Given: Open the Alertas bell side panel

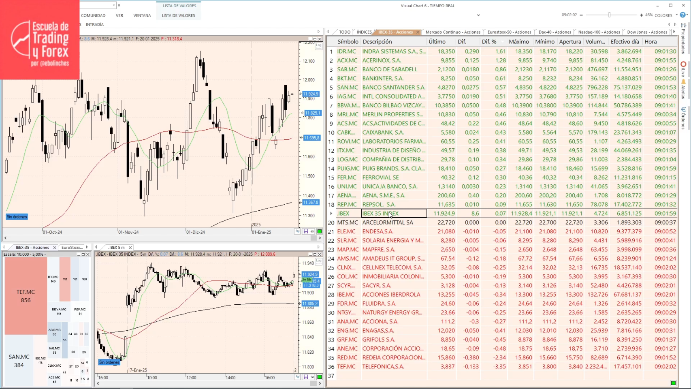Looking at the screenshot, I should pos(683,89).
